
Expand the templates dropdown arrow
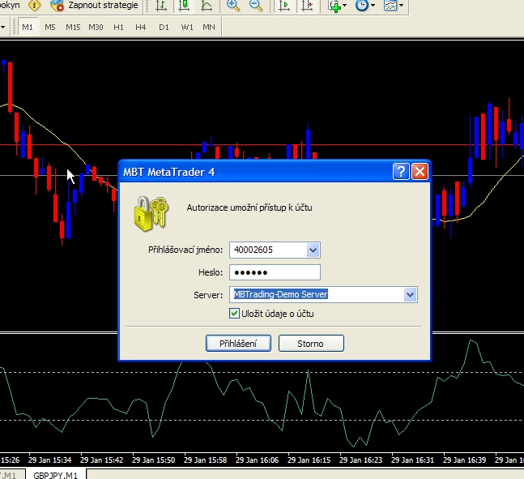pyautogui.click(x=402, y=6)
